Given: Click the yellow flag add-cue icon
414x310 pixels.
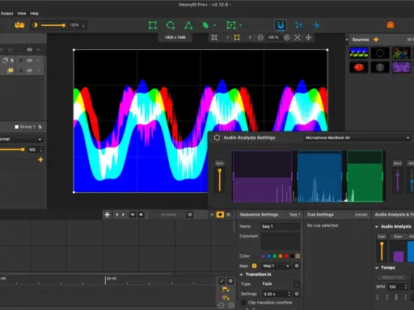Looking at the screenshot, I should [x=226, y=290].
